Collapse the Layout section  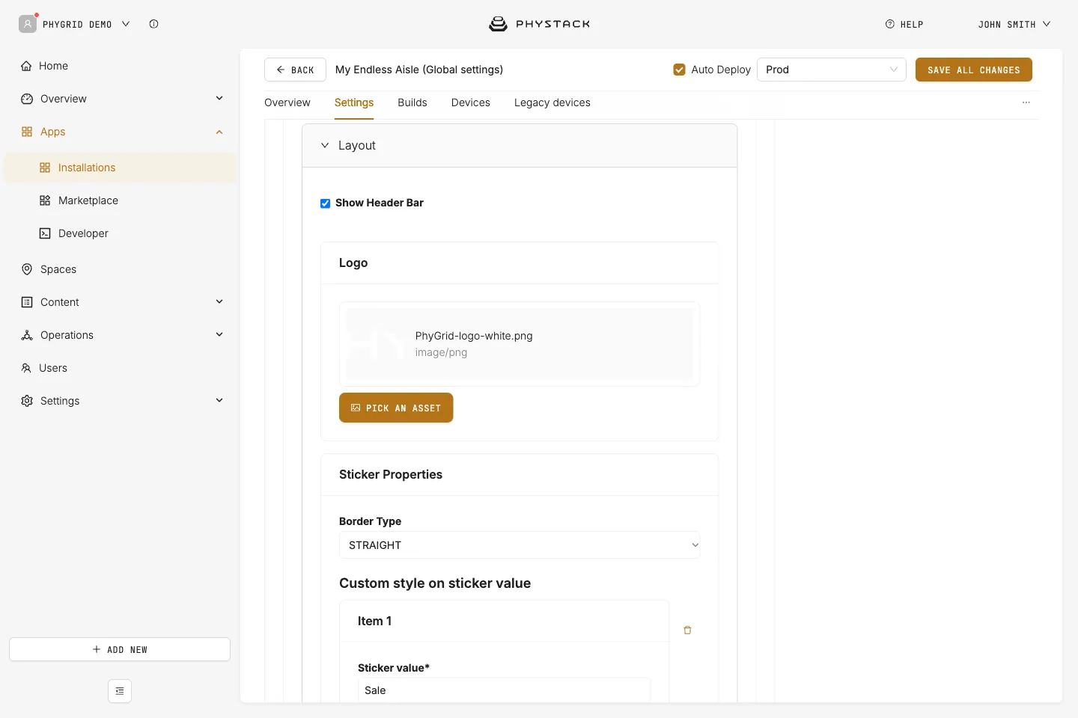point(325,145)
